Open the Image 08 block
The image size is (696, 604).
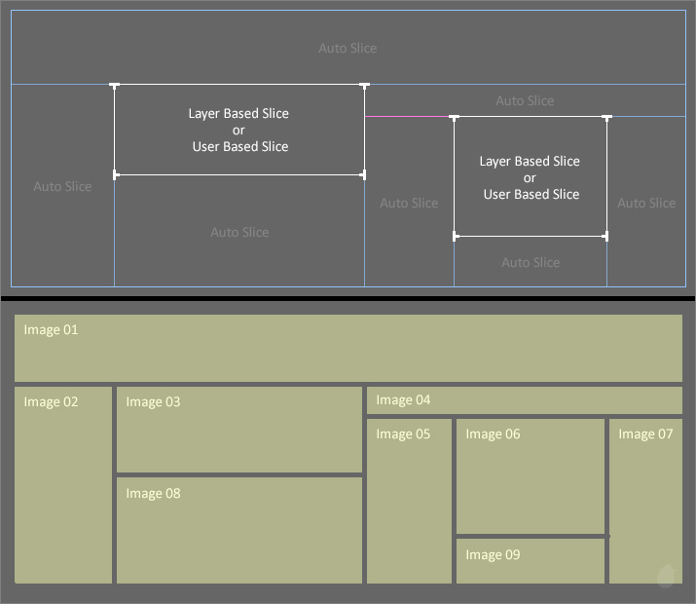point(239,530)
